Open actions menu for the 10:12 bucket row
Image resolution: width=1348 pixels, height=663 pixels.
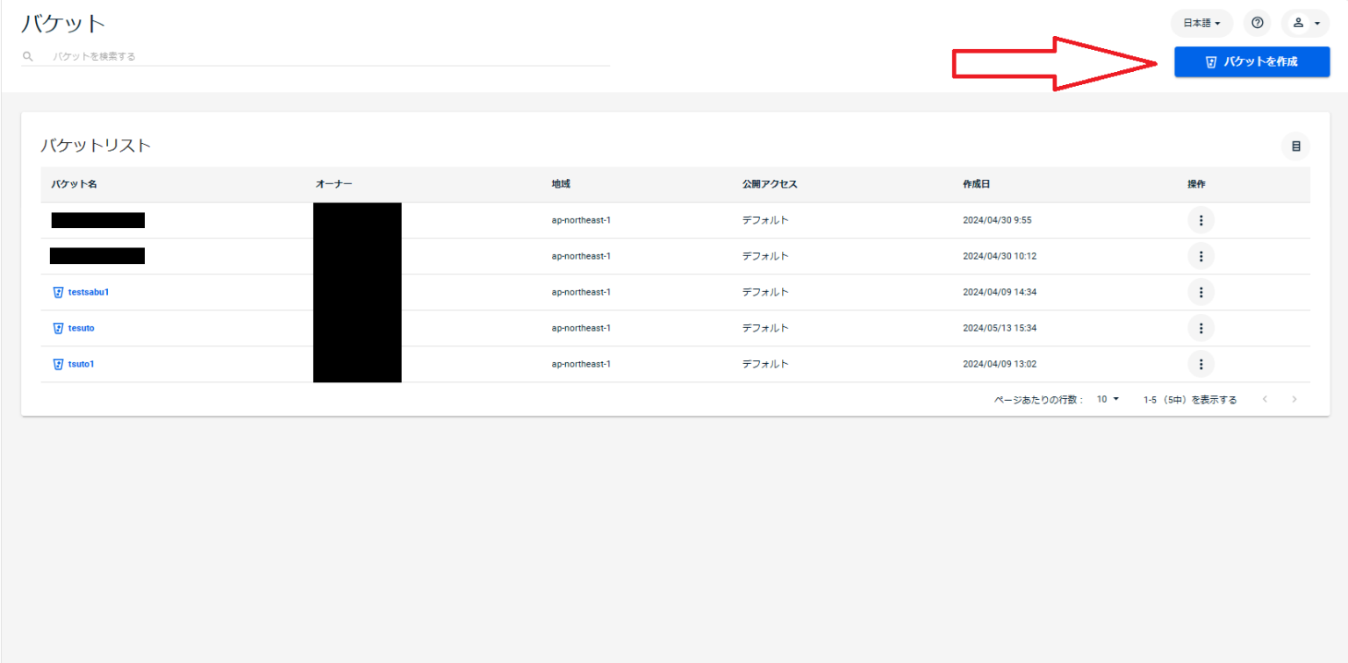pos(1201,256)
